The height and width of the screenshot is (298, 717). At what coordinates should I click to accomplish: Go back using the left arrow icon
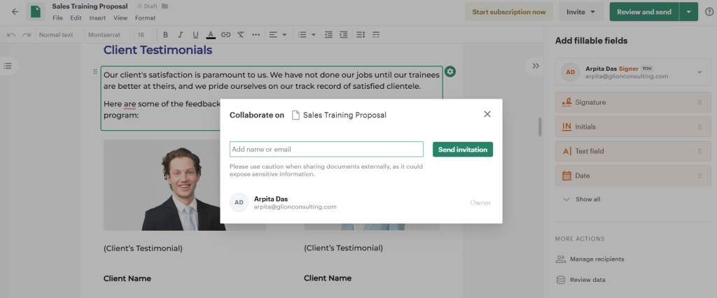pos(15,12)
